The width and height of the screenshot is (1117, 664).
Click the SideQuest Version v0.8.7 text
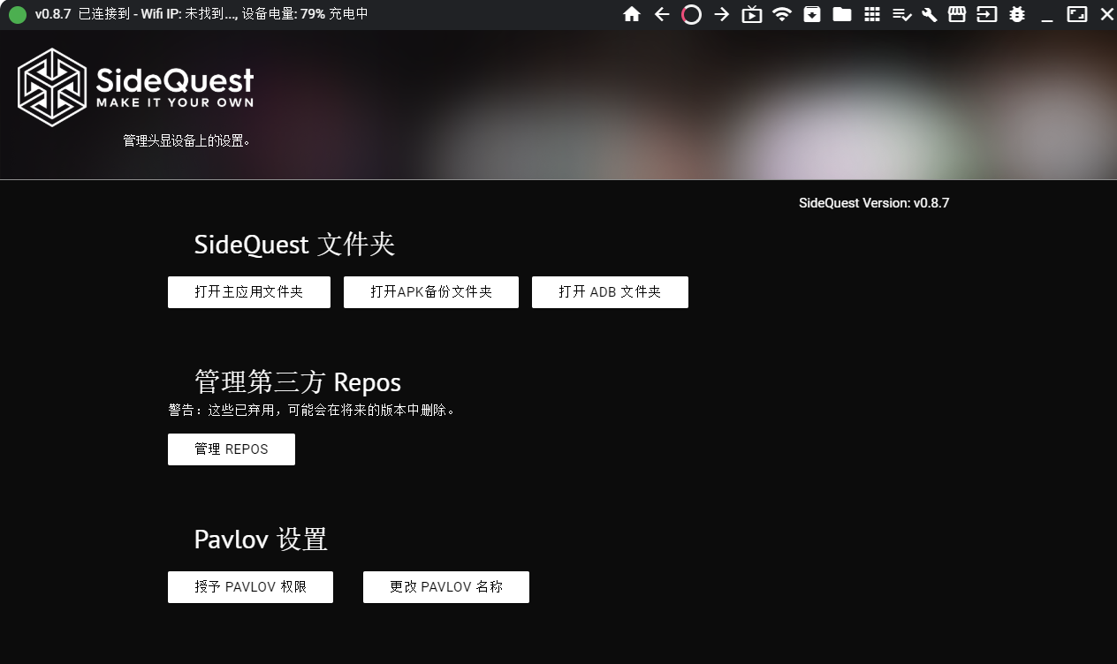coord(874,203)
